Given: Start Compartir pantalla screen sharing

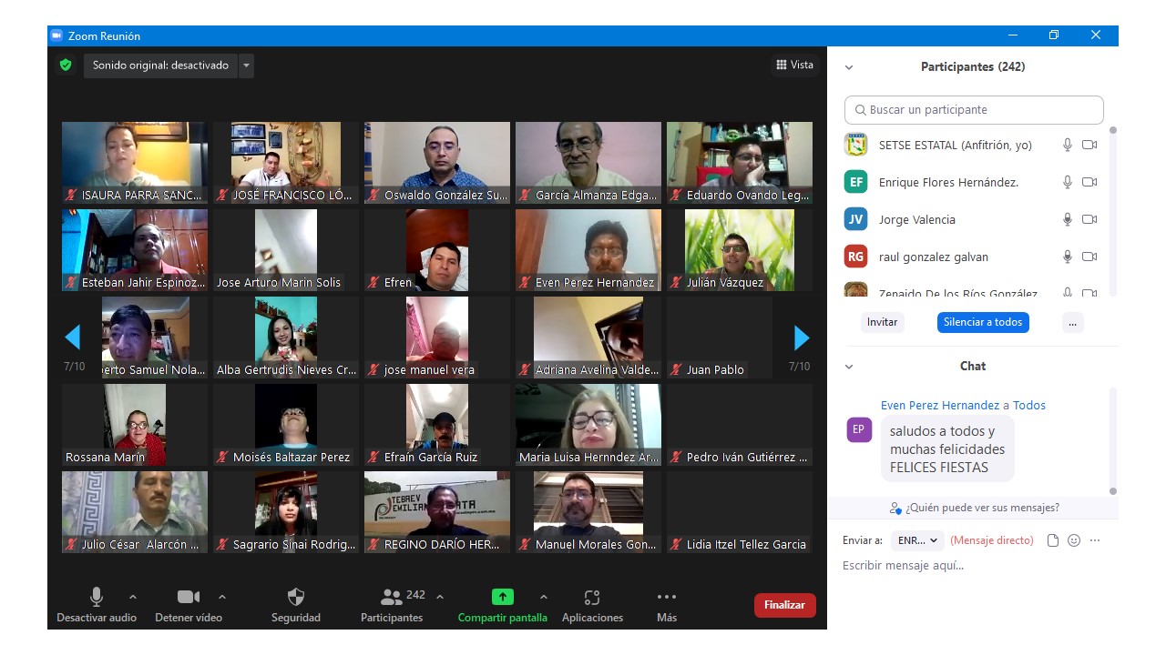Looking at the screenshot, I should point(503,606).
